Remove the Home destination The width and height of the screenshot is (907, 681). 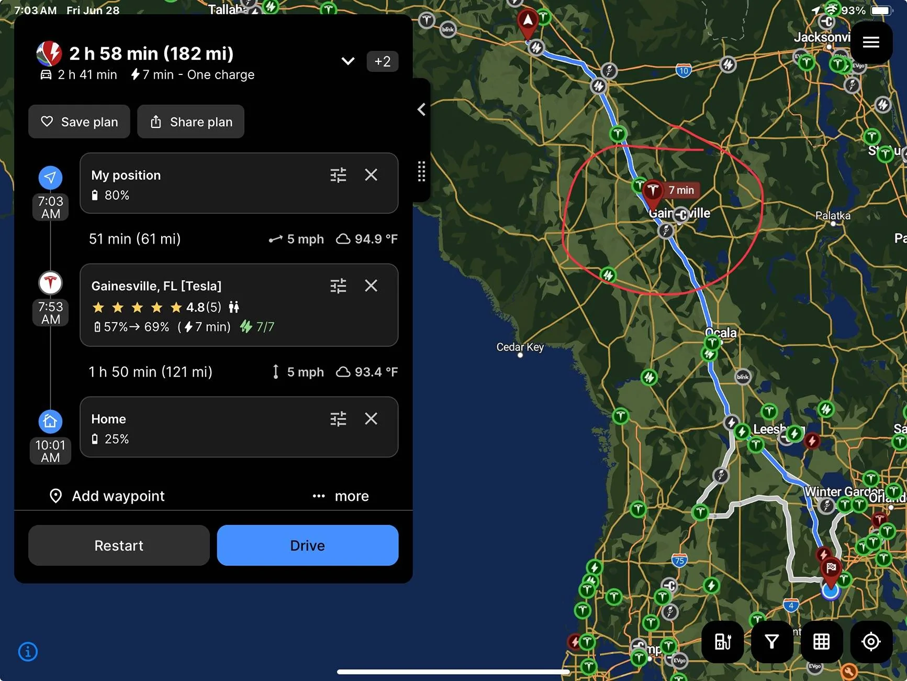pyautogui.click(x=371, y=419)
